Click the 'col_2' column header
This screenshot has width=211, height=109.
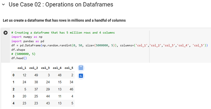coord(34,68)
